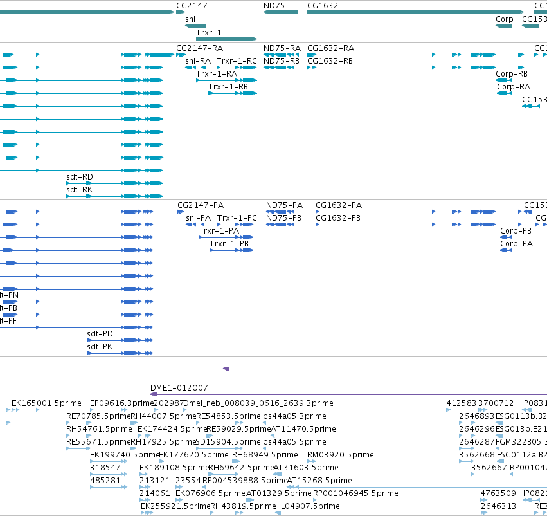Click the Trxr-1-RA transcript label
The height and width of the screenshot is (516, 547).
pyautogui.click(x=216, y=73)
